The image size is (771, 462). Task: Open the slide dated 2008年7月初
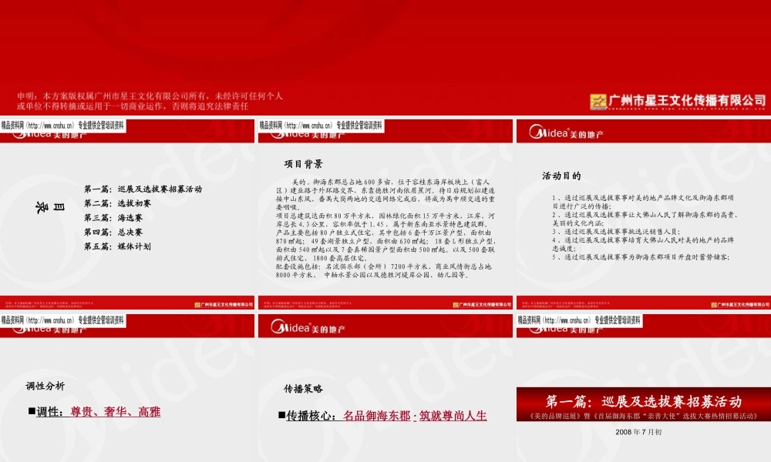click(x=644, y=388)
